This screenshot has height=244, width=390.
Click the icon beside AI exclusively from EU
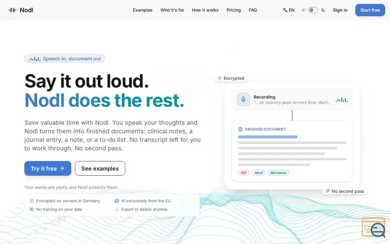click(117, 201)
